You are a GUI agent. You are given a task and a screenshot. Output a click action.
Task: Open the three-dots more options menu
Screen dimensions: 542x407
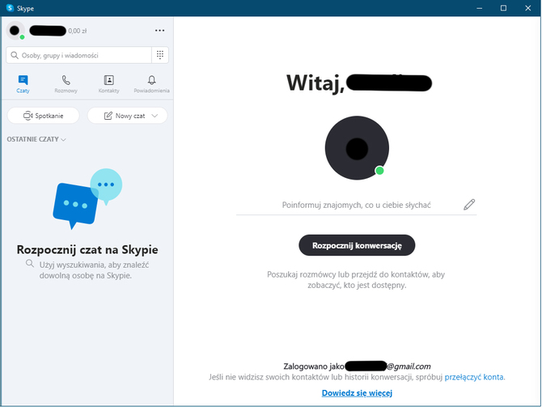click(x=159, y=31)
